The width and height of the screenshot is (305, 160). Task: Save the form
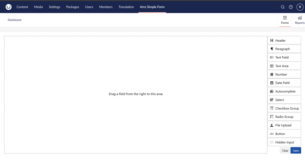point(296,151)
